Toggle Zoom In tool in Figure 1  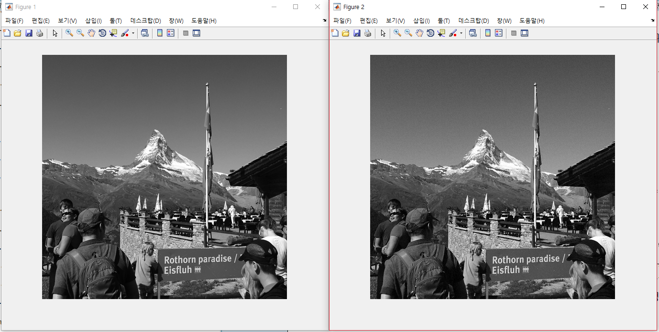coord(69,33)
